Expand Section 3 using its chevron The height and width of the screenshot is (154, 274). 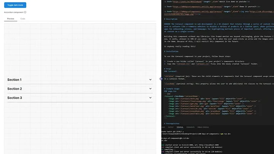pos(150,98)
